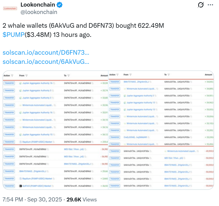
Task: Click the To filter icon in right table
Action: (x=169, y=75)
